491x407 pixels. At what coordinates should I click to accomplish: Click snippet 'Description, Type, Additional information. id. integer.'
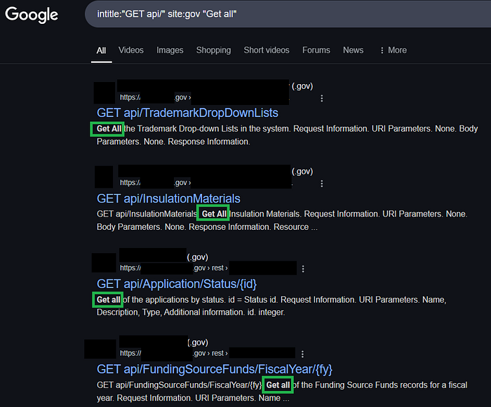tap(191, 312)
